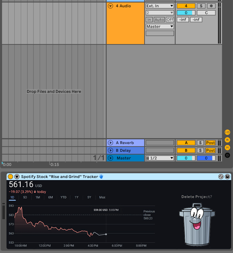This screenshot has width=233, height=253.
Task: Solo the A Reverb return track
Action: pyautogui.click(x=200, y=143)
